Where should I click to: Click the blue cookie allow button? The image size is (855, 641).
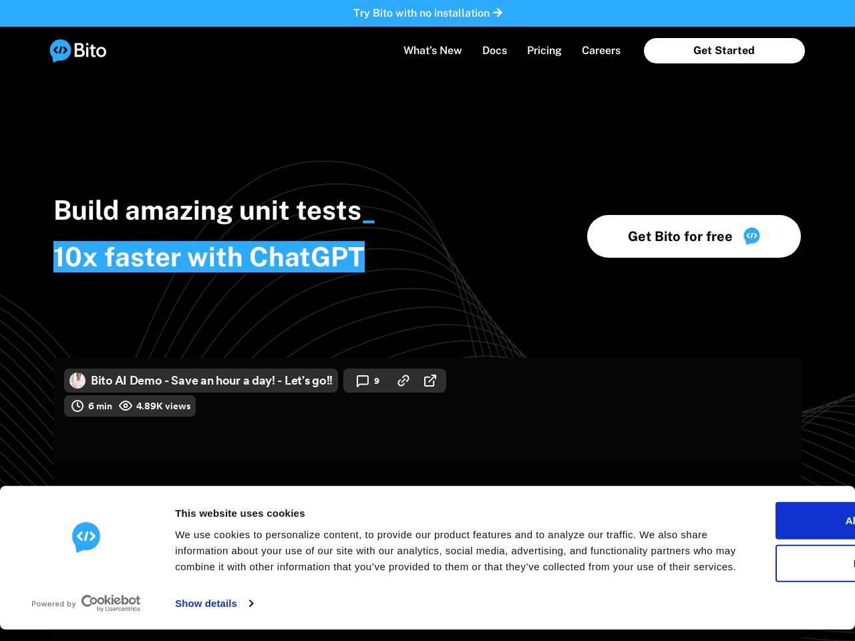pos(815,521)
